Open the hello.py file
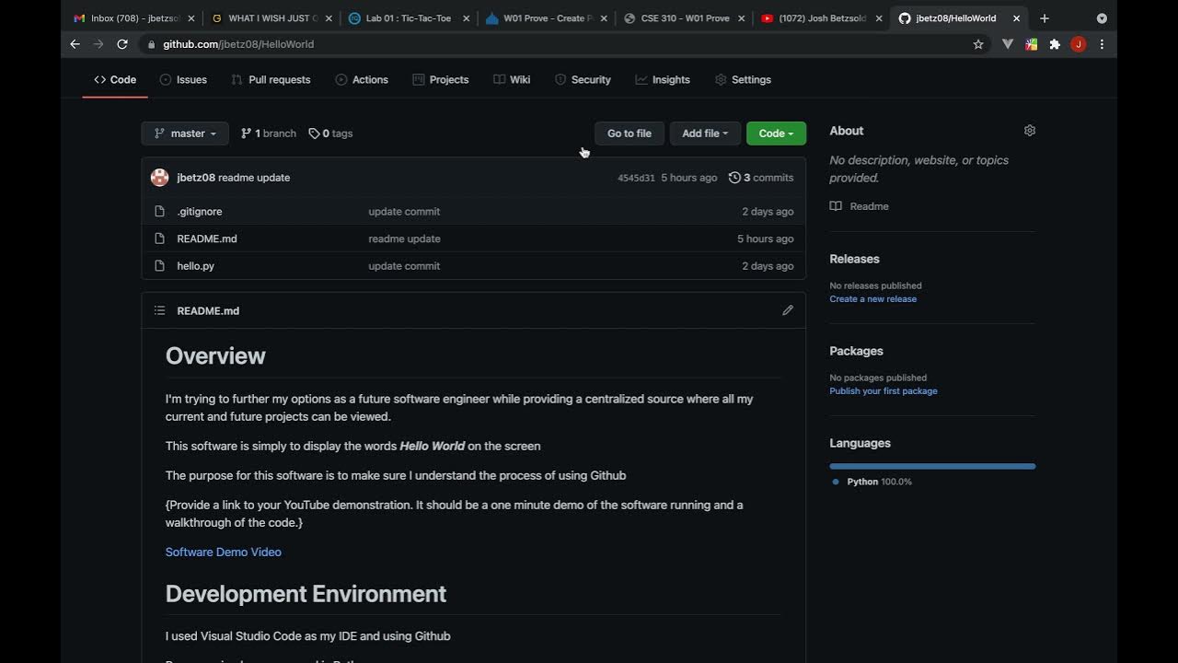This screenshot has height=663, width=1178. [195, 266]
